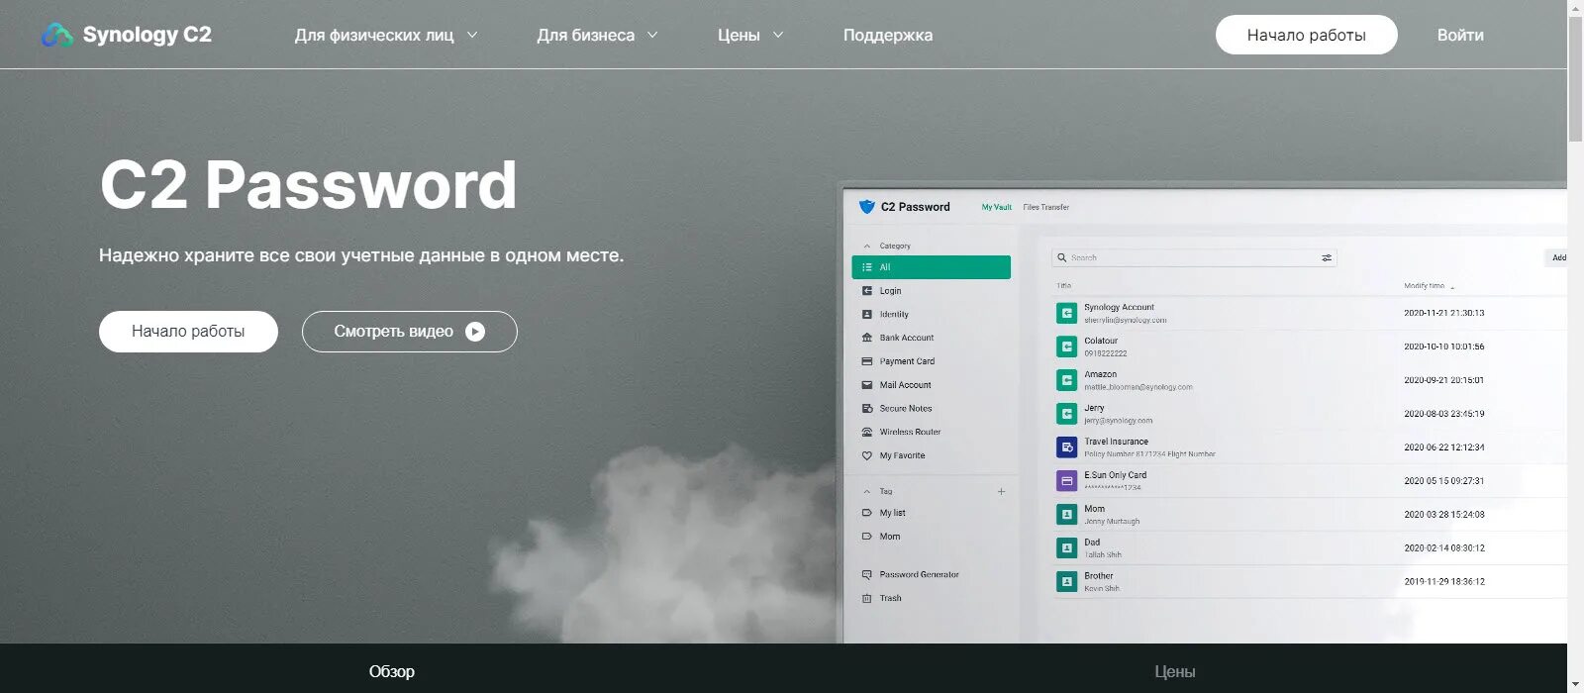The width and height of the screenshot is (1584, 693).
Task: Click the My Favorite heart icon
Action: click(867, 455)
